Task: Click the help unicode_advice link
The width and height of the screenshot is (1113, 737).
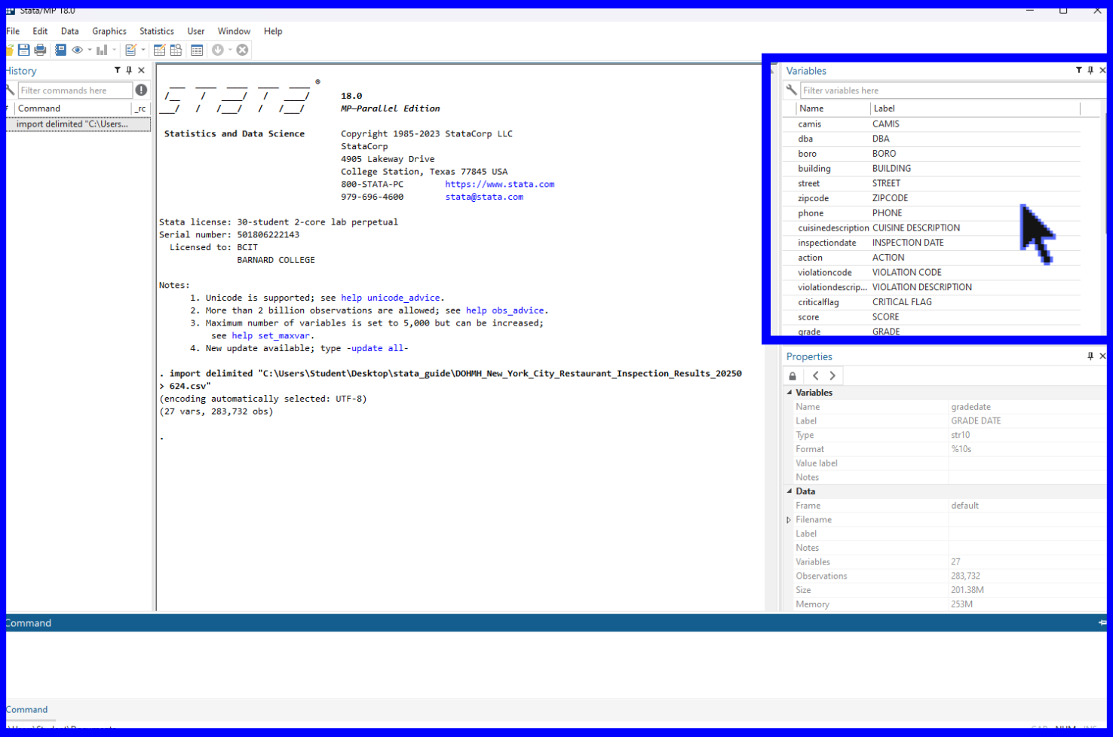Action: (390, 298)
